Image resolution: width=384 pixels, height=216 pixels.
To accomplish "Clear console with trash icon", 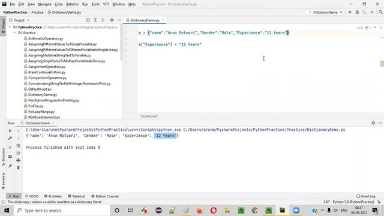I will click(18, 168).
